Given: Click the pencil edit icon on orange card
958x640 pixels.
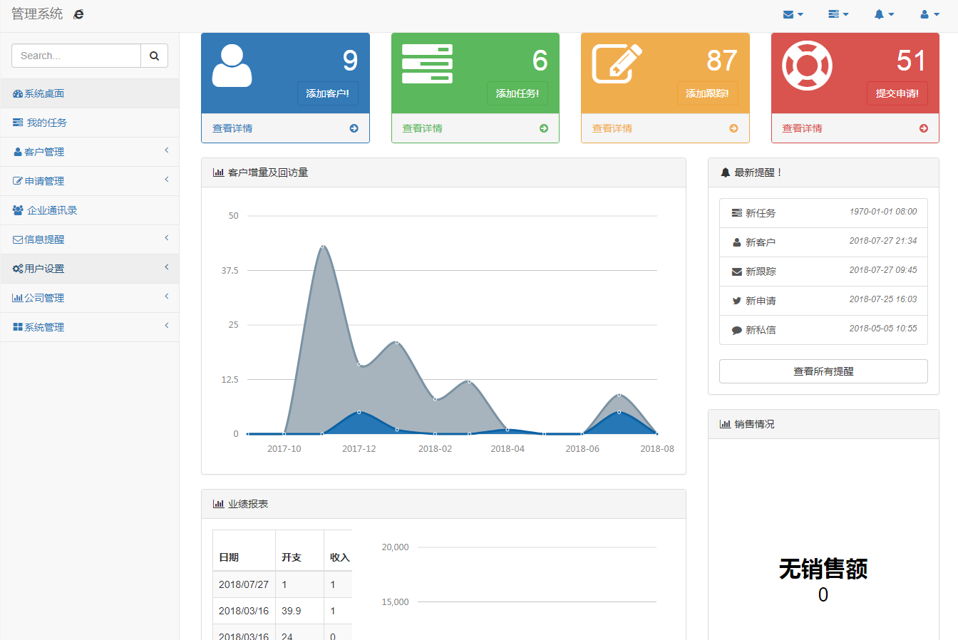Looking at the screenshot, I should click(617, 64).
